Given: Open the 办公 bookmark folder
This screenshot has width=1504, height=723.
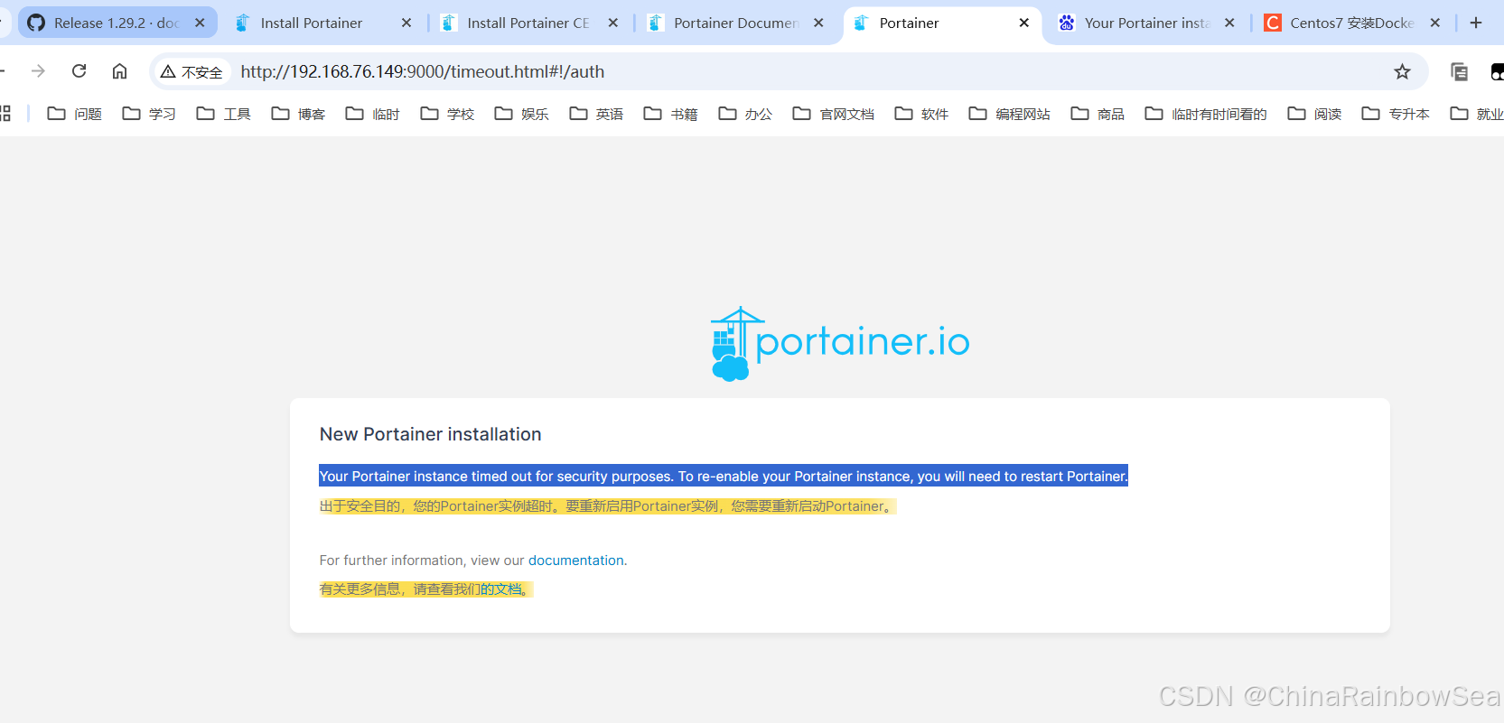Looking at the screenshot, I should [x=745, y=114].
